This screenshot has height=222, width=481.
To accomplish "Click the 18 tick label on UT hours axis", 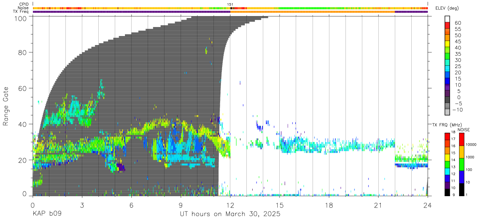I will coord(329,206).
